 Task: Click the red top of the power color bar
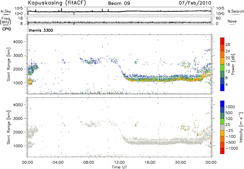click(x=222, y=41)
